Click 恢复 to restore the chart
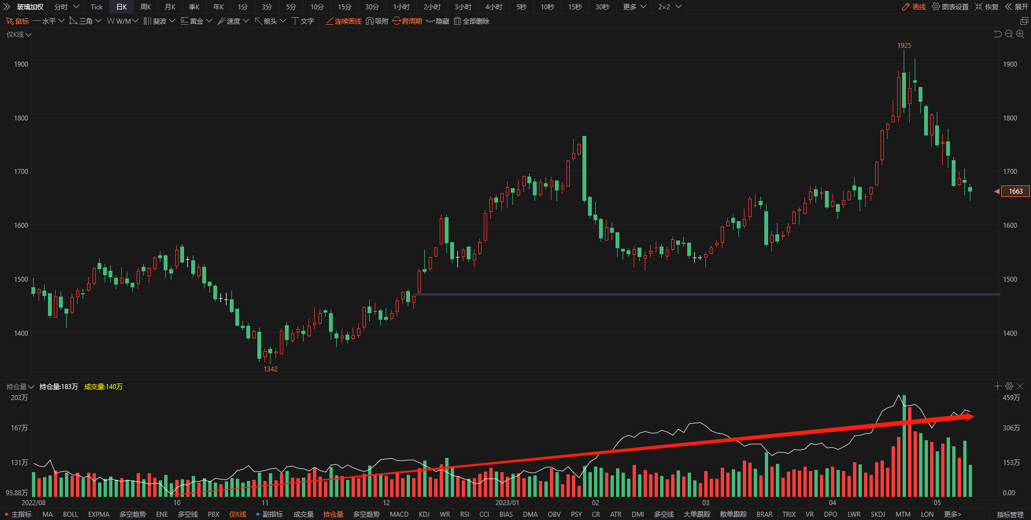 pyautogui.click(x=986, y=7)
